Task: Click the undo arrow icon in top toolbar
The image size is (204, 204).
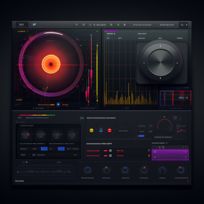Action: 118,25
